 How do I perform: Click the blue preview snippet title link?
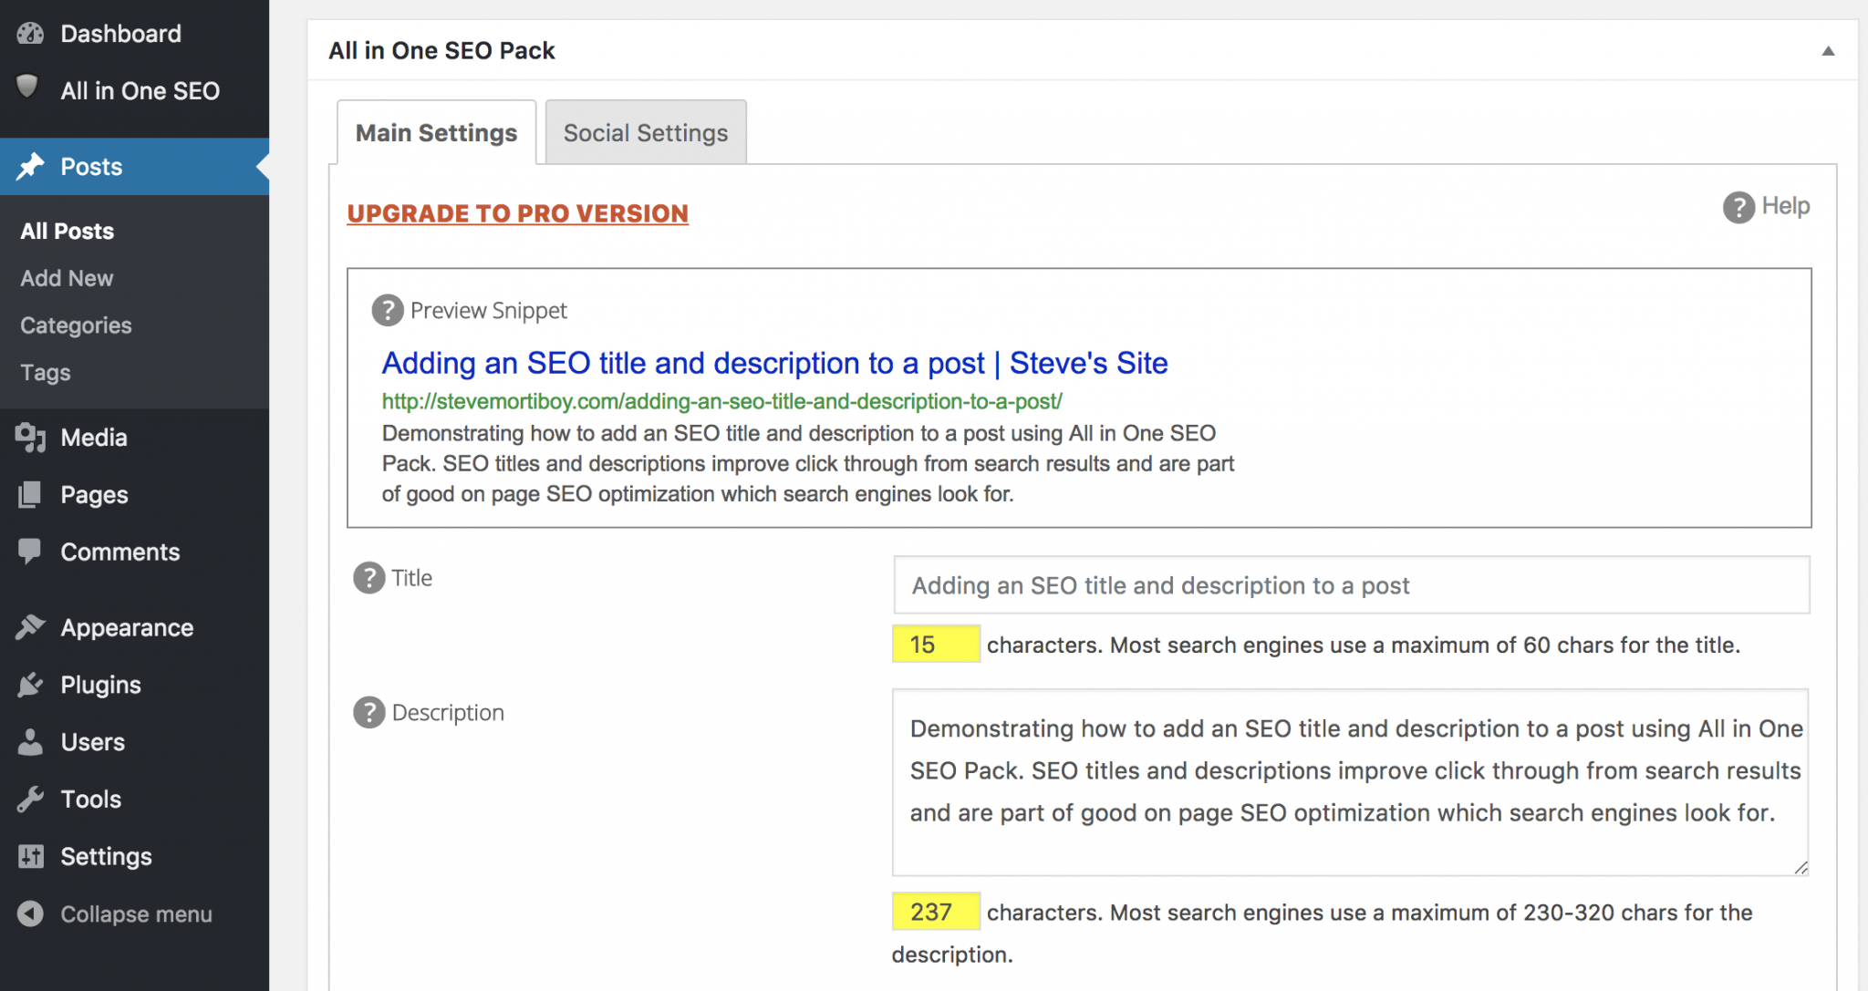773,363
